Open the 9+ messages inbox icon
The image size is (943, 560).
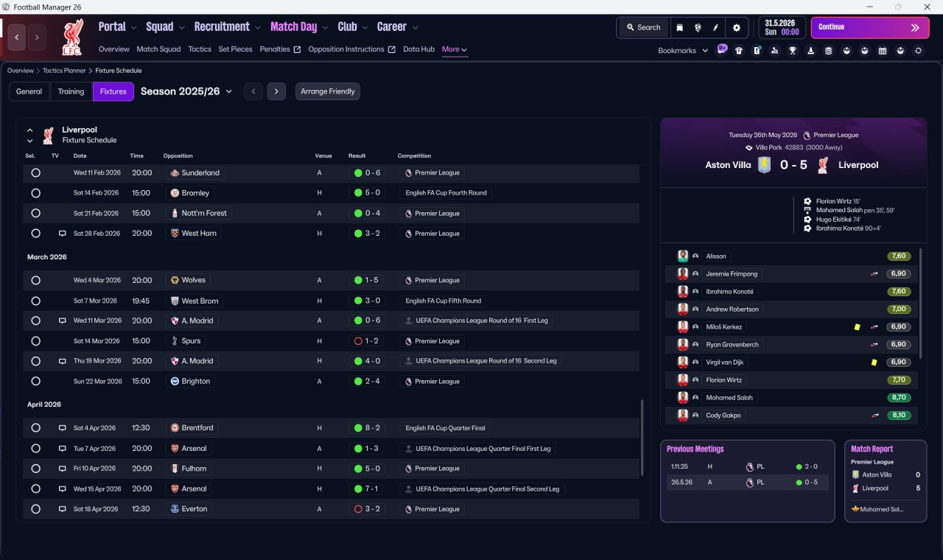(x=722, y=50)
